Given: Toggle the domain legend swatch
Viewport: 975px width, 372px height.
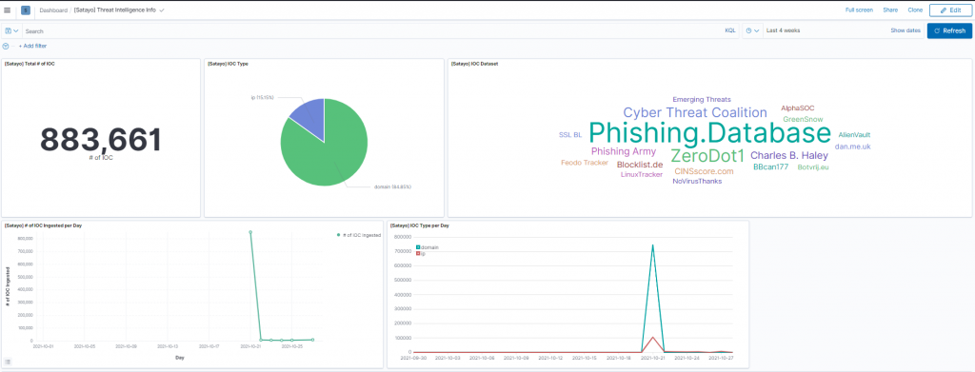Looking at the screenshot, I should (418, 247).
